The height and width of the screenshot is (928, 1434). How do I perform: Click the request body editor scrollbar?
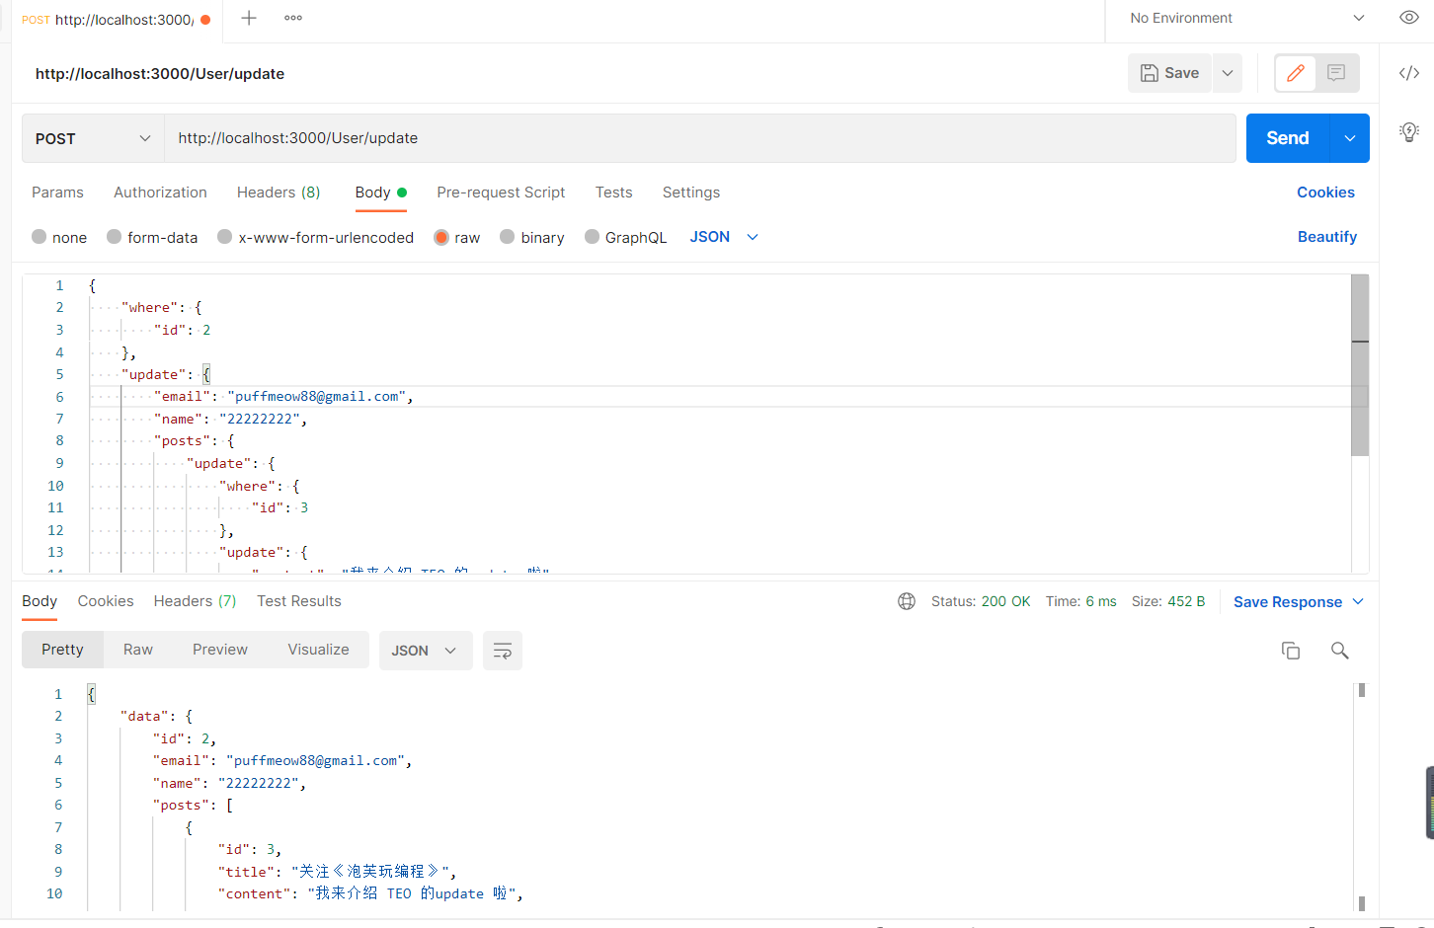coord(1360,365)
